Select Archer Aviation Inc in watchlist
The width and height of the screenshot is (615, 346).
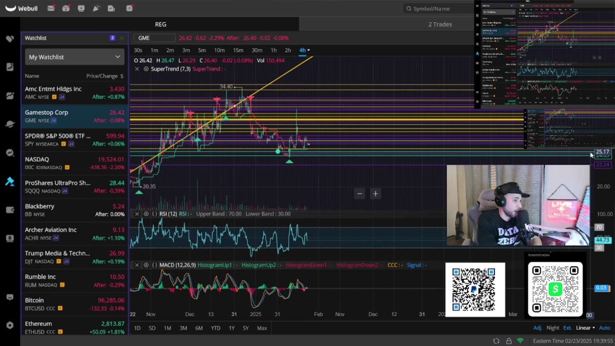(74, 234)
